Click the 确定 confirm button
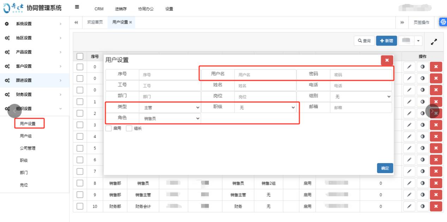 pyautogui.click(x=385, y=168)
